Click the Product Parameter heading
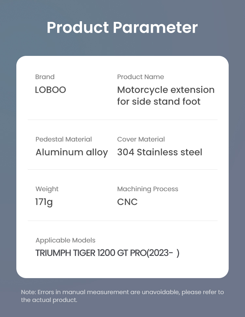This screenshot has width=245, height=317. click(x=122, y=27)
